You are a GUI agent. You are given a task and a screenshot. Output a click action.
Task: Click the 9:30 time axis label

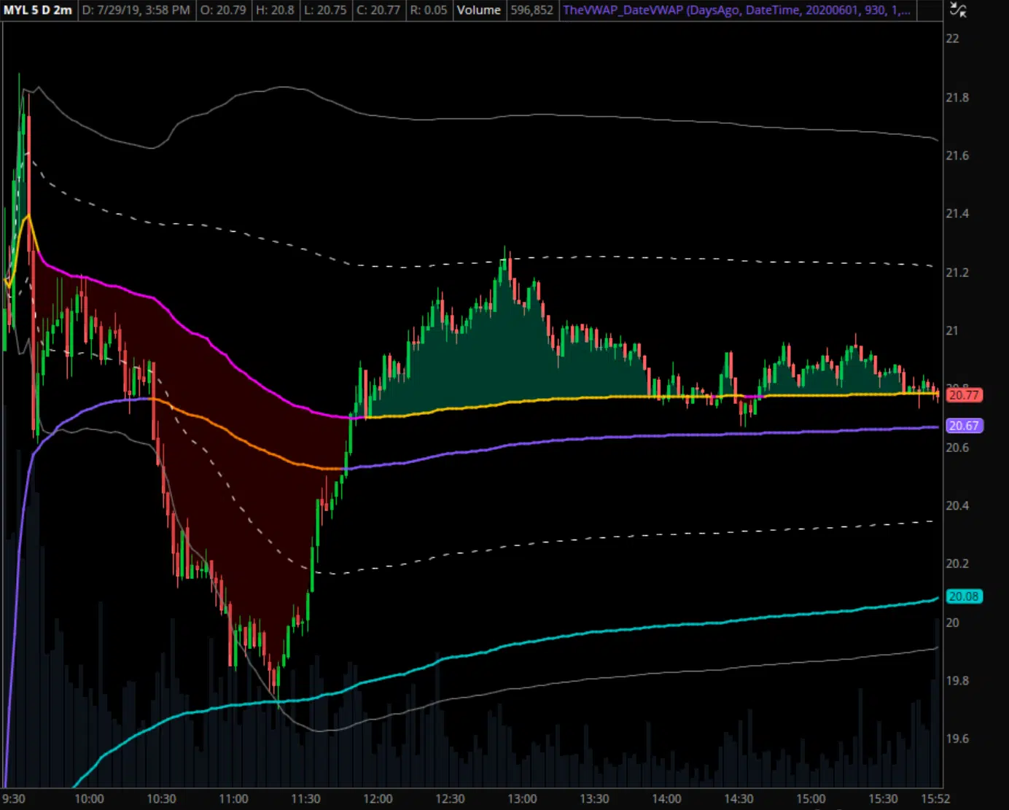pyautogui.click(x=14, y=799)
